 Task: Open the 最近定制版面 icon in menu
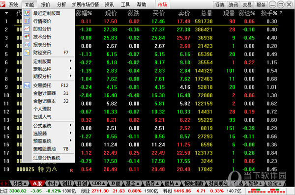(x=27, y=13)
